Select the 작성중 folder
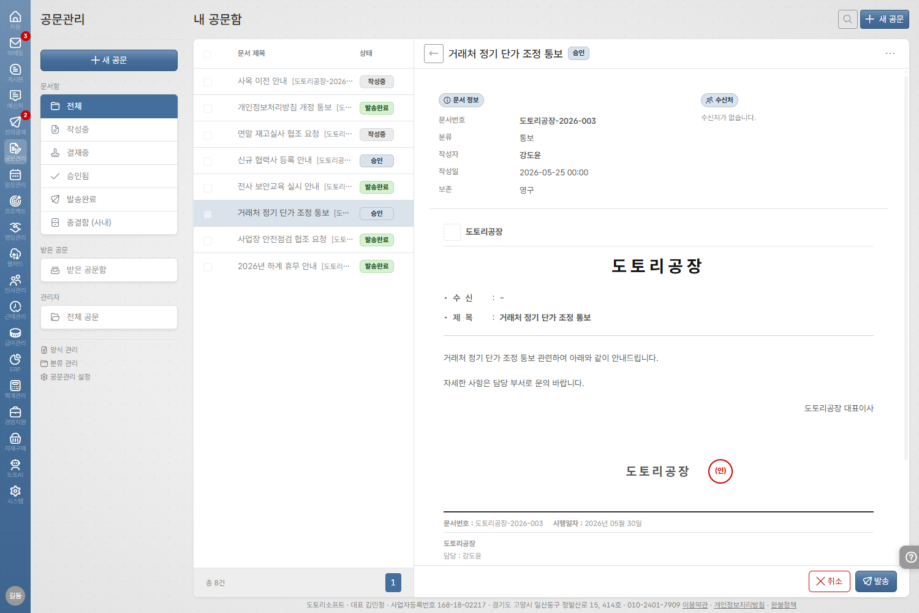 click(x=109, y=129)
